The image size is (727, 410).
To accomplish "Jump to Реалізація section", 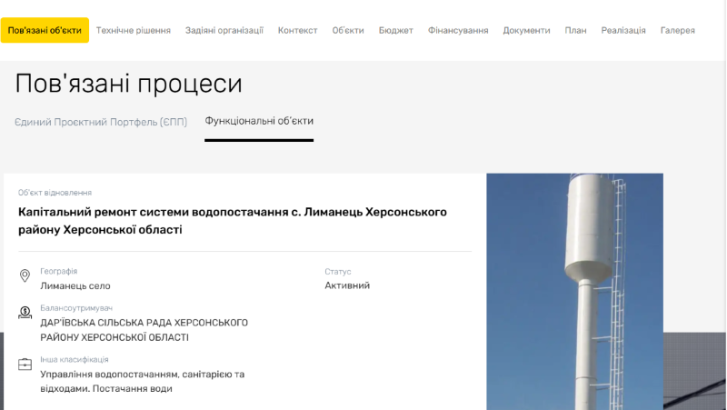I will [x=623, y=30].
